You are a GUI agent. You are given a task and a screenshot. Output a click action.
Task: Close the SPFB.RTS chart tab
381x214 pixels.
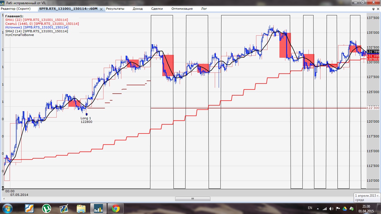(101, 9)
